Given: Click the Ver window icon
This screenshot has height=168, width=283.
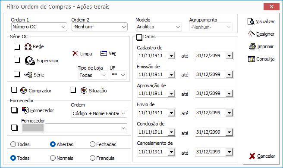Looking at the screenshot, I should point(104,53).
